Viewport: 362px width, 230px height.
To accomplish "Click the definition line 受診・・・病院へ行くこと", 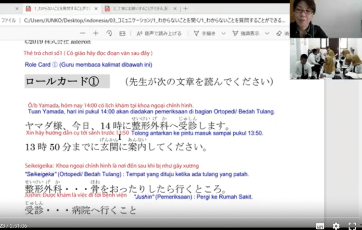I will click(81, 210).
